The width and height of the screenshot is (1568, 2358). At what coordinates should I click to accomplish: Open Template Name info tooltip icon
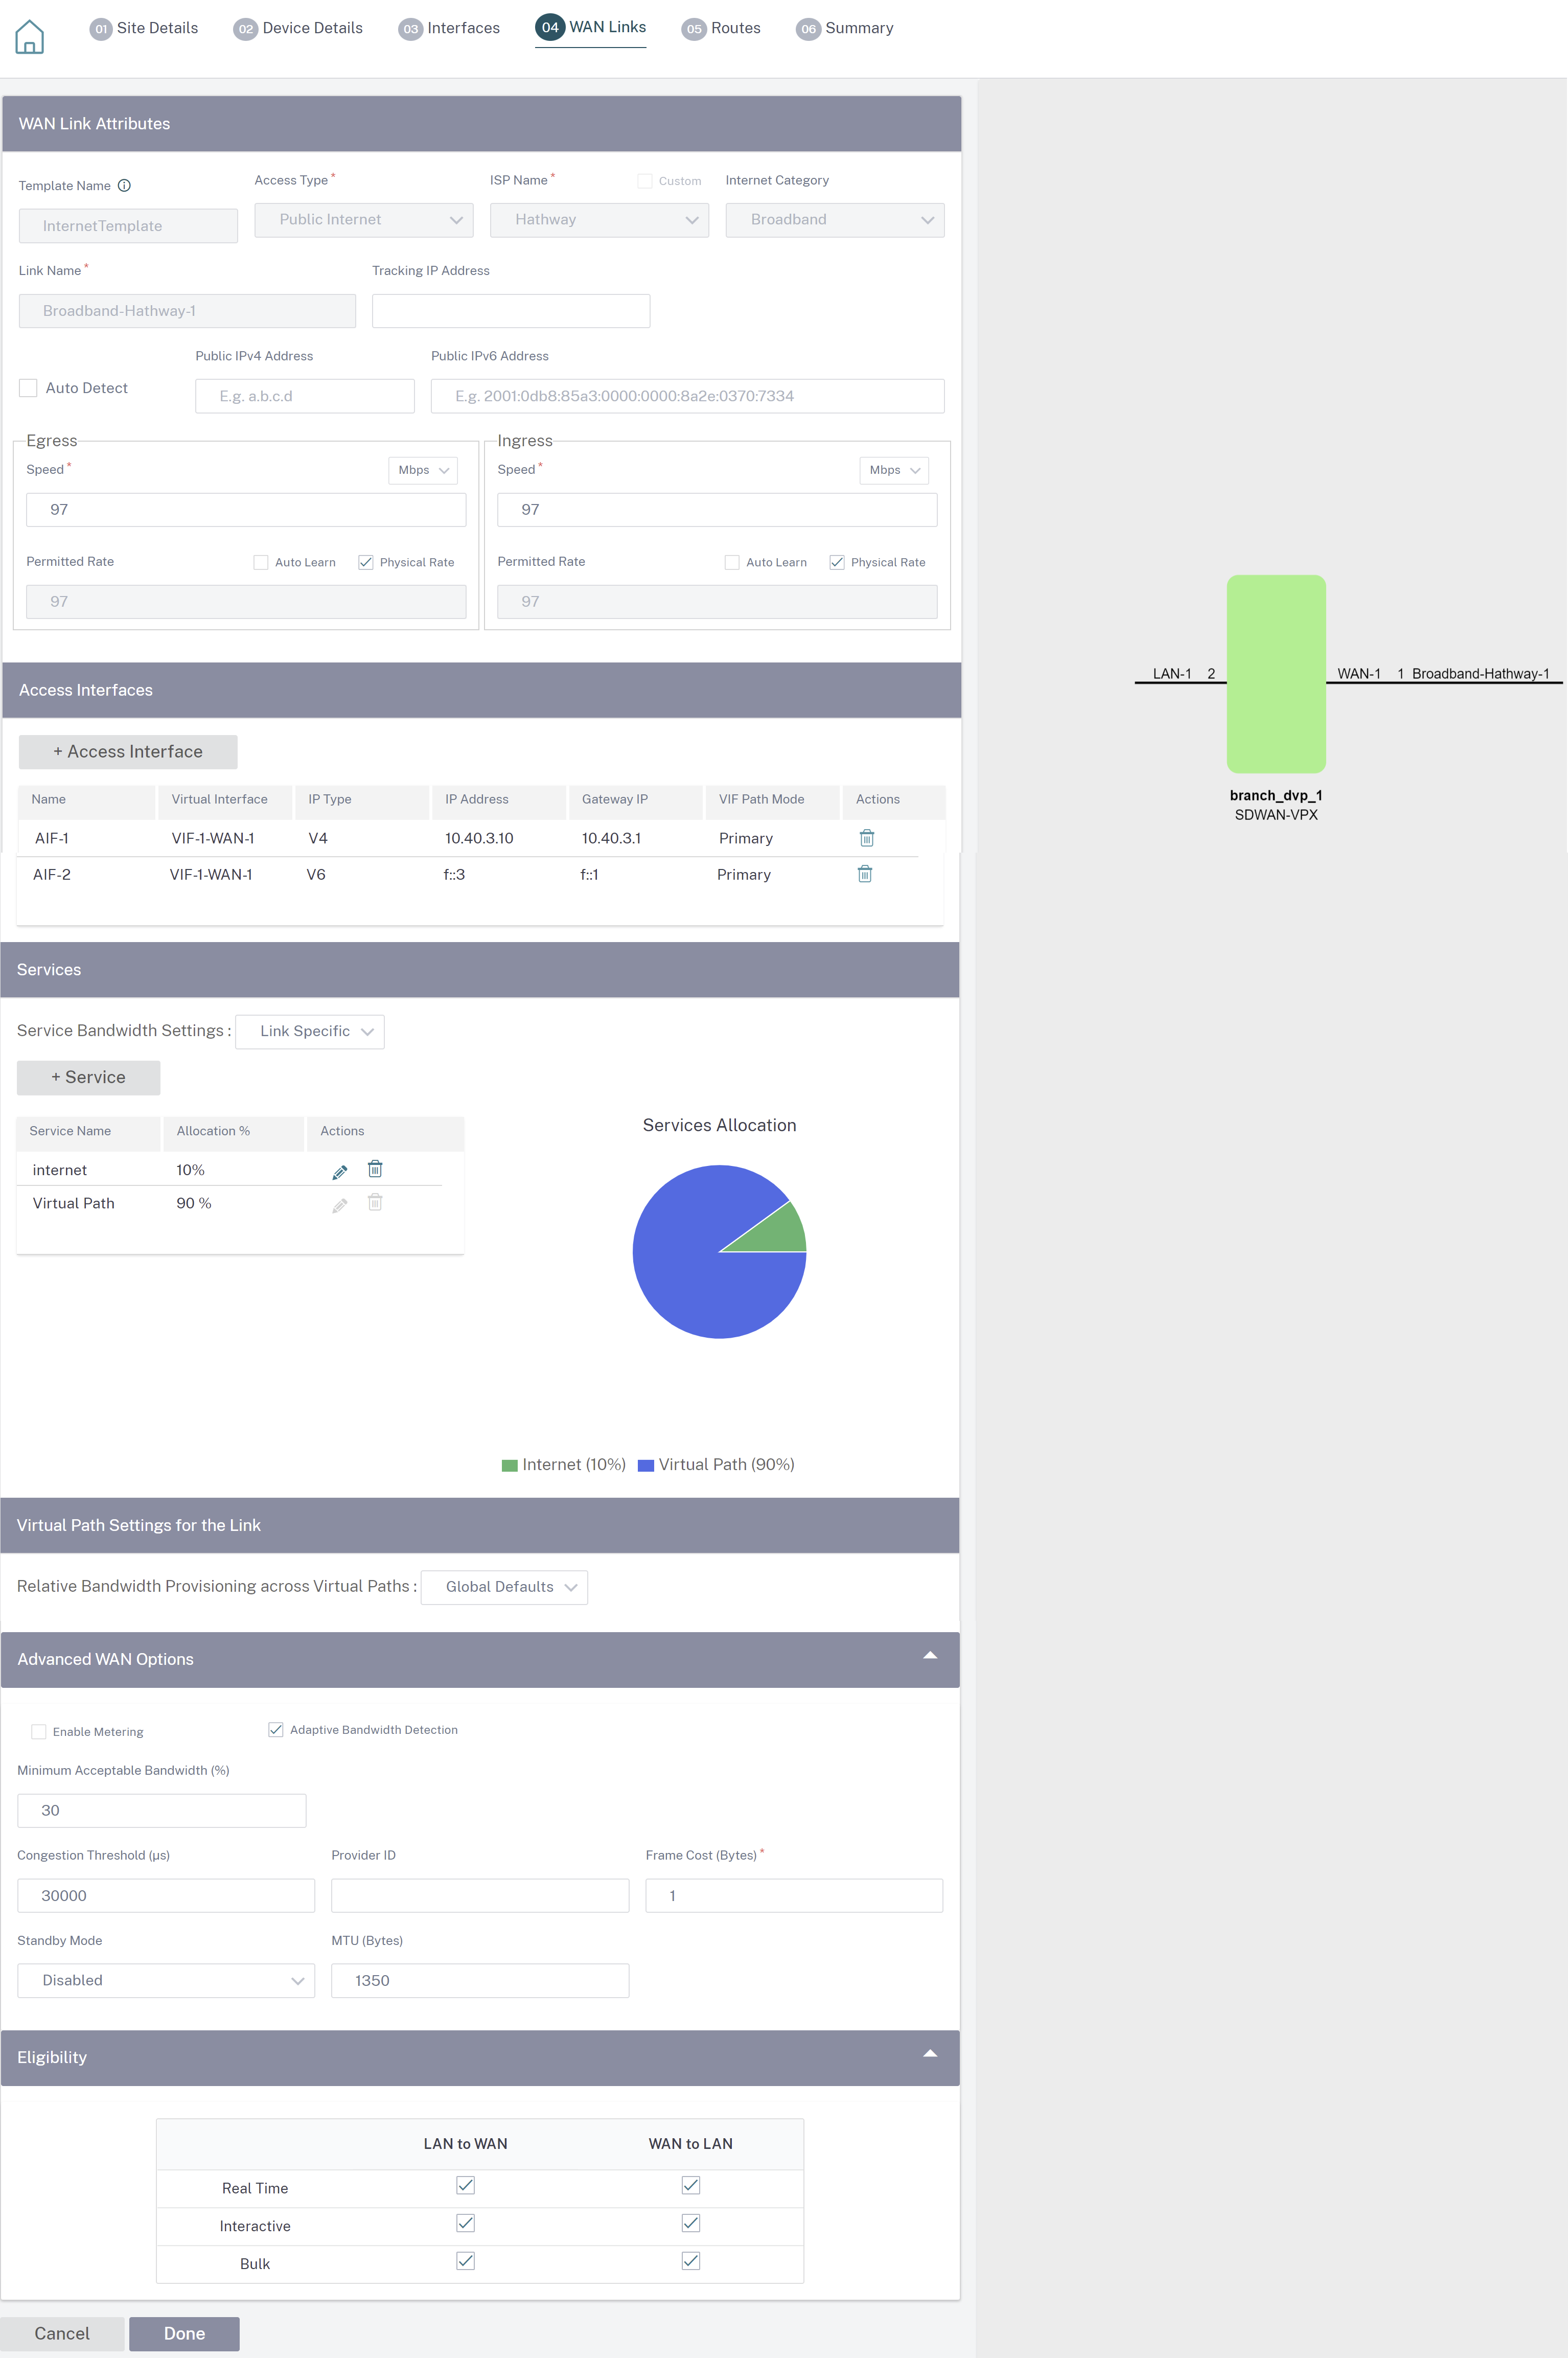(124, 185)
